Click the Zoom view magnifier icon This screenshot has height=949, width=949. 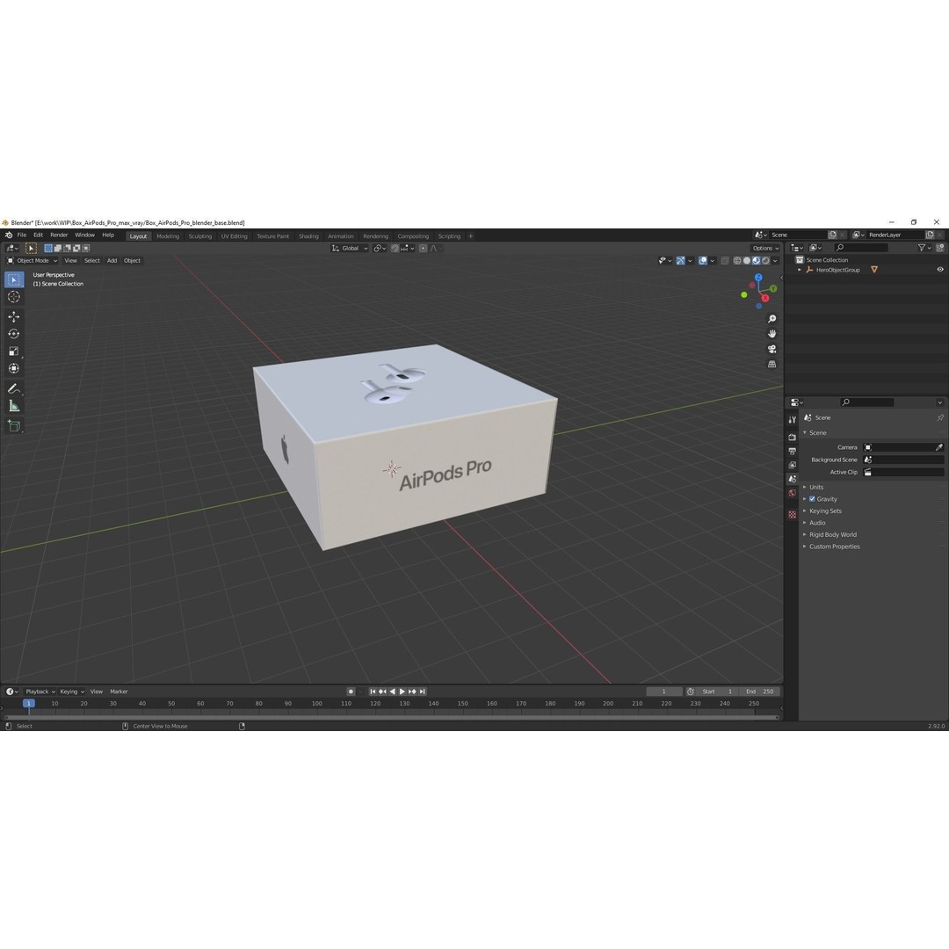pyautogui.click(x=772, y=319)
